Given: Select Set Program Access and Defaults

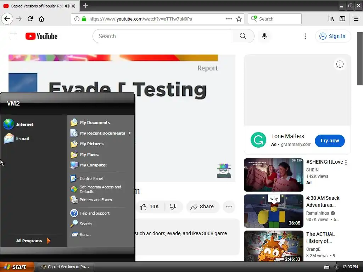Looking at the screenshot, I should (96, 189).
